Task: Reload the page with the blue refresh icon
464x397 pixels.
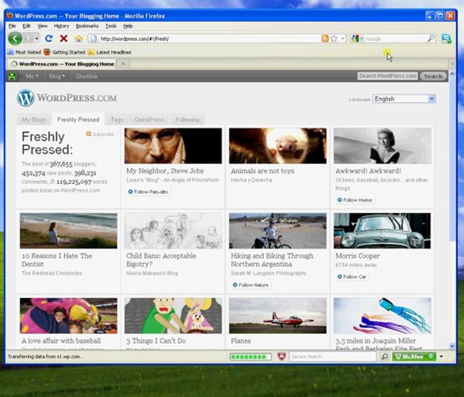Action: click(49, 39)
